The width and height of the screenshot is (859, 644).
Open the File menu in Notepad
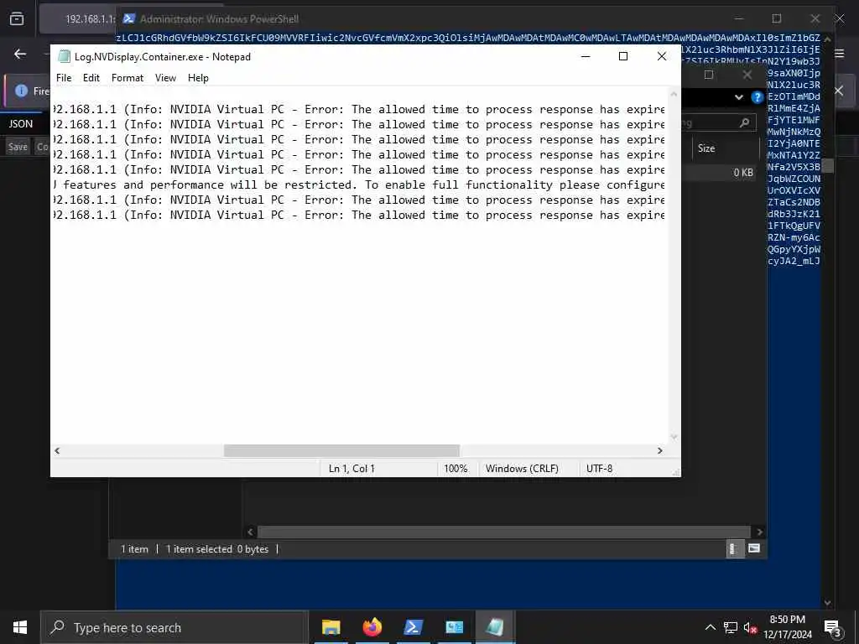point(64,78)
